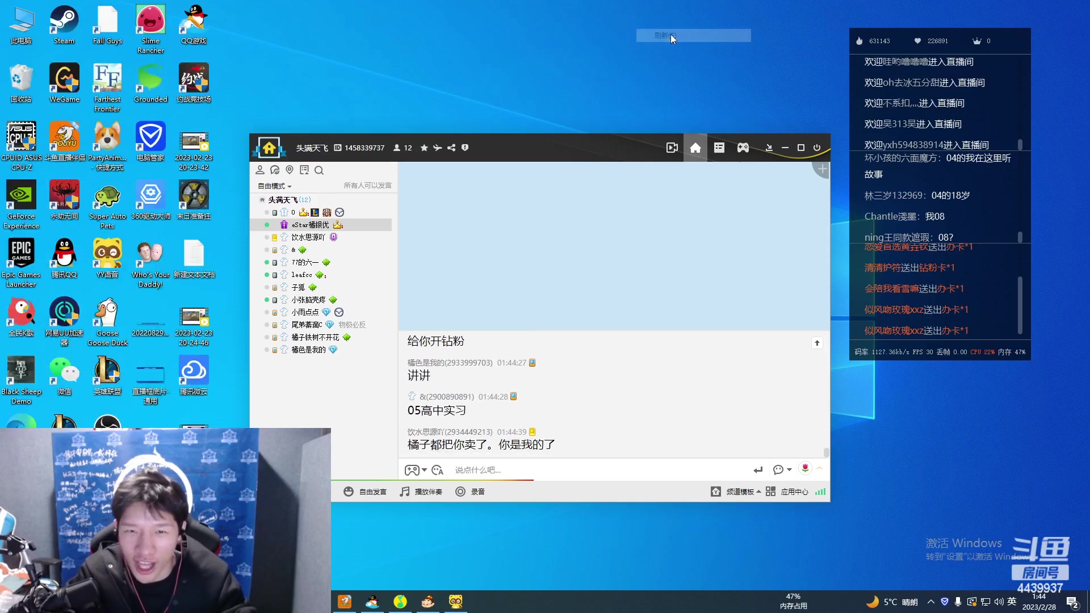The image size is (1090, 613).
Task: Click the chat scrollbar thumb
Action: pos(826,452)
